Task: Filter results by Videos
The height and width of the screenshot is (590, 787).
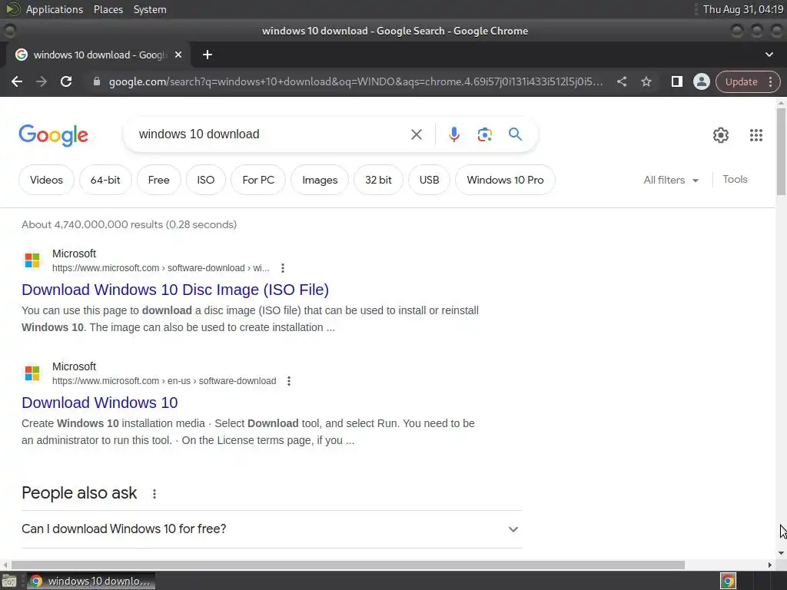Action: 46,180
